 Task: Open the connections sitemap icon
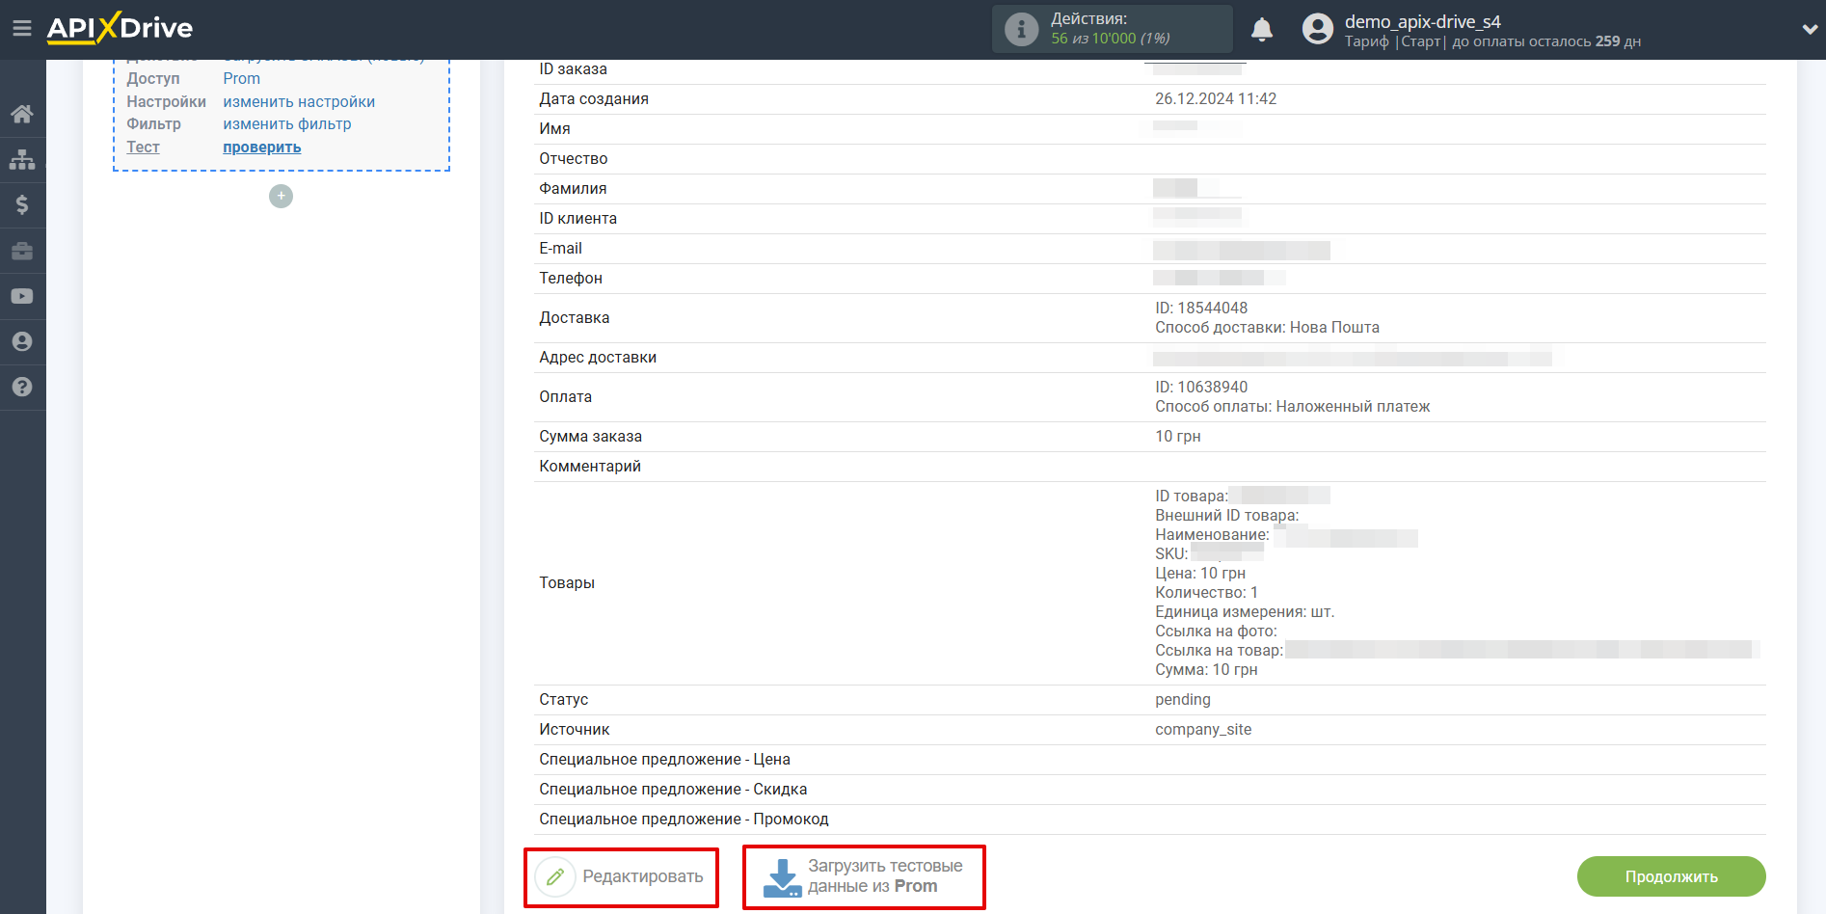click(22, 159)
